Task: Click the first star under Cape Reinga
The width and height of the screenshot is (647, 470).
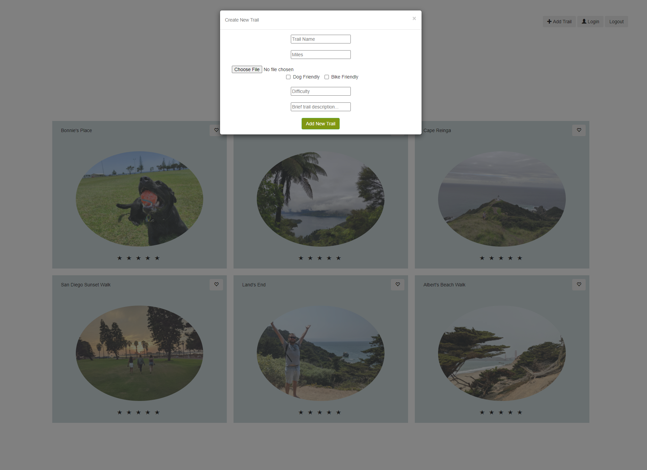Action: point(482,258)
